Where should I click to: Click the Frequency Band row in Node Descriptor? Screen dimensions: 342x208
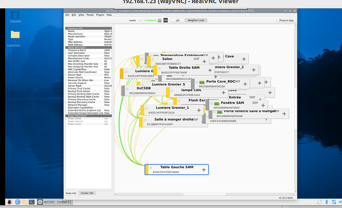pos(89,51)
